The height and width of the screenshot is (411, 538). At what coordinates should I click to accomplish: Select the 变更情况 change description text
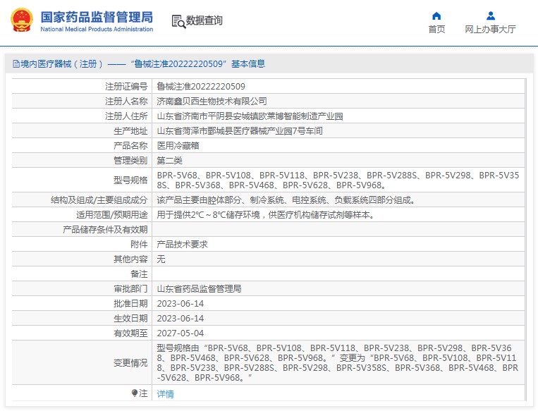coord(338,362)
